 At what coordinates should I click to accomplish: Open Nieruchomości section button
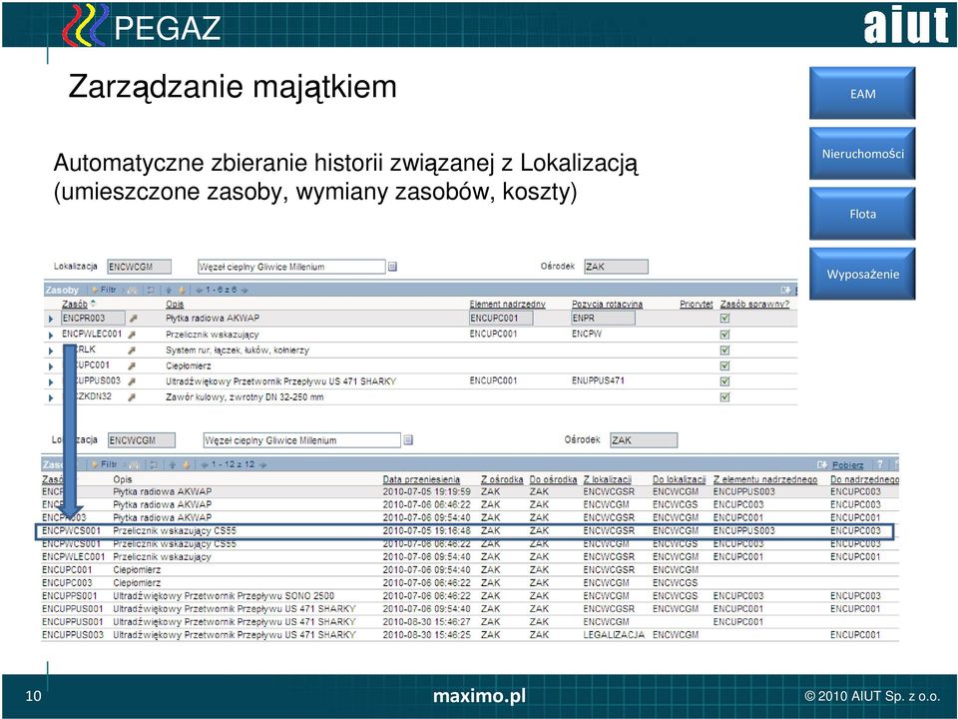pos(862,154)
